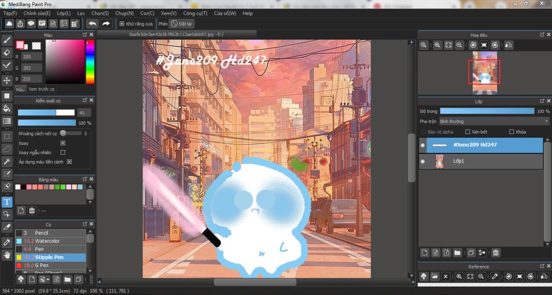Screen dimensions: 552x295
Task: Enable Xoay ngẫu nhiên checkbox
Action: [x=63, y=153]
